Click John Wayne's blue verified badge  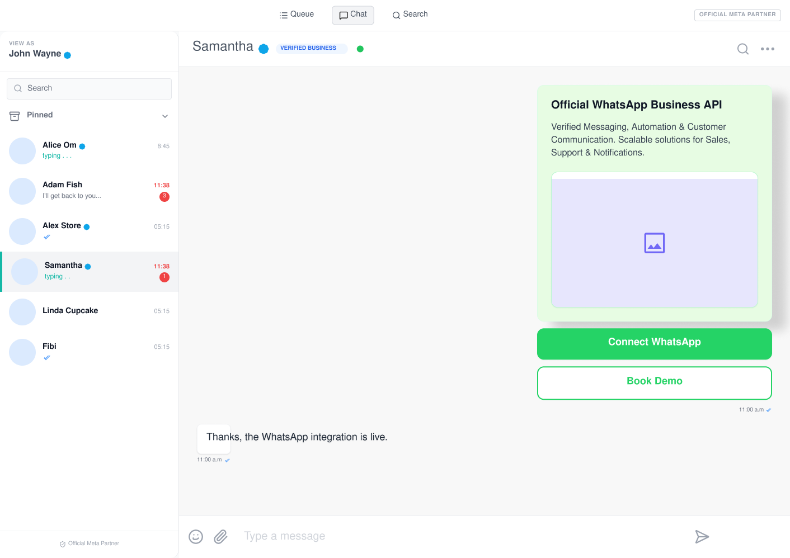tap(68, 55)
